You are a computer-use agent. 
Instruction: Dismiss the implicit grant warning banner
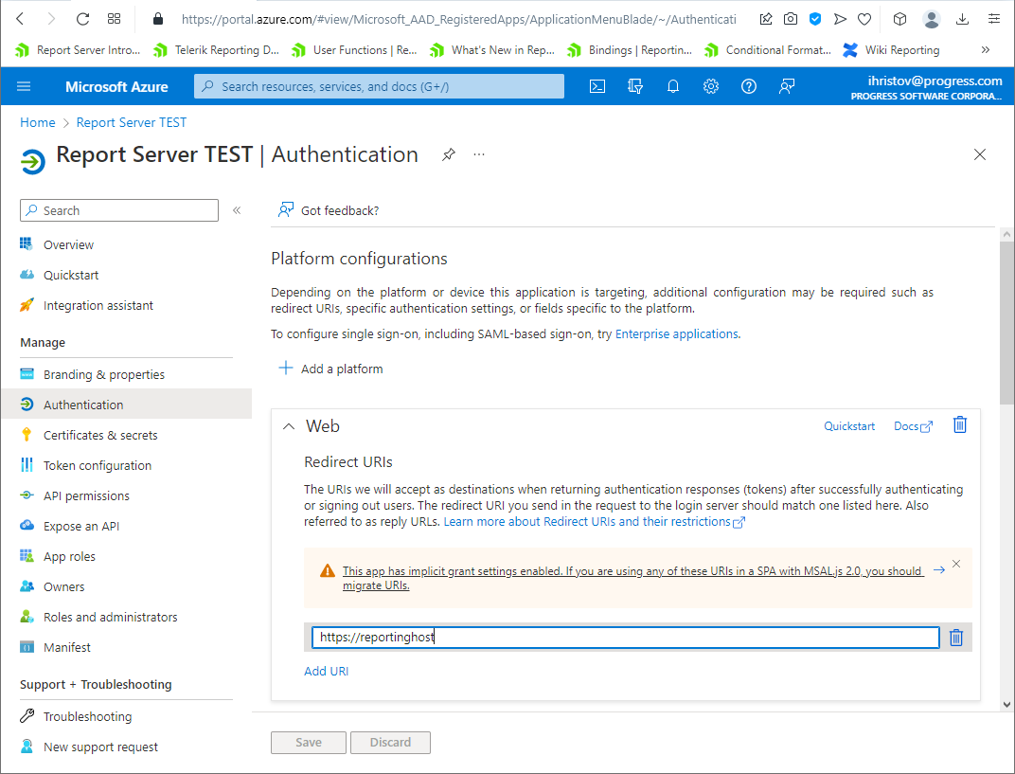[955, 563]
